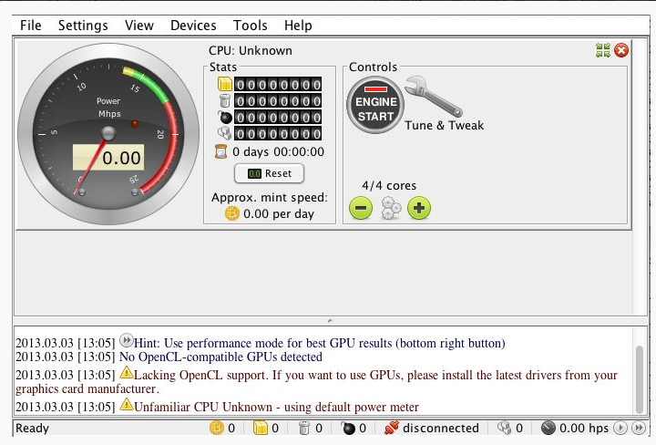Click the bitcoin coin icon in status bar
Screen dimensions: 656x445
point(217,428)
